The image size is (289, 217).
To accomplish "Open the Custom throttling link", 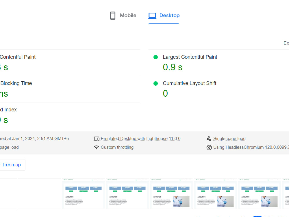I will (117, 147).
